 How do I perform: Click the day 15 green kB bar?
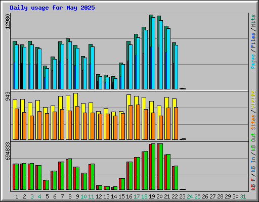tap(123, 184)
